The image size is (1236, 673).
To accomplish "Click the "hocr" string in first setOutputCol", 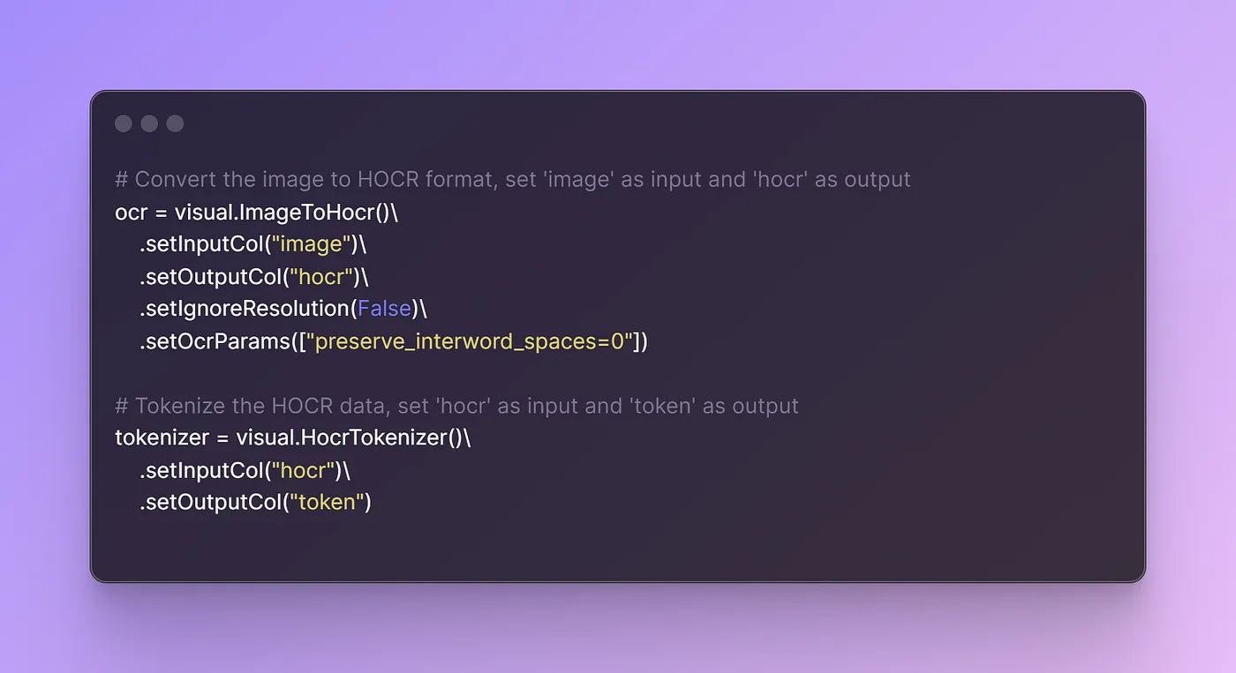I will pyautogui.click(x=322, y=276).
